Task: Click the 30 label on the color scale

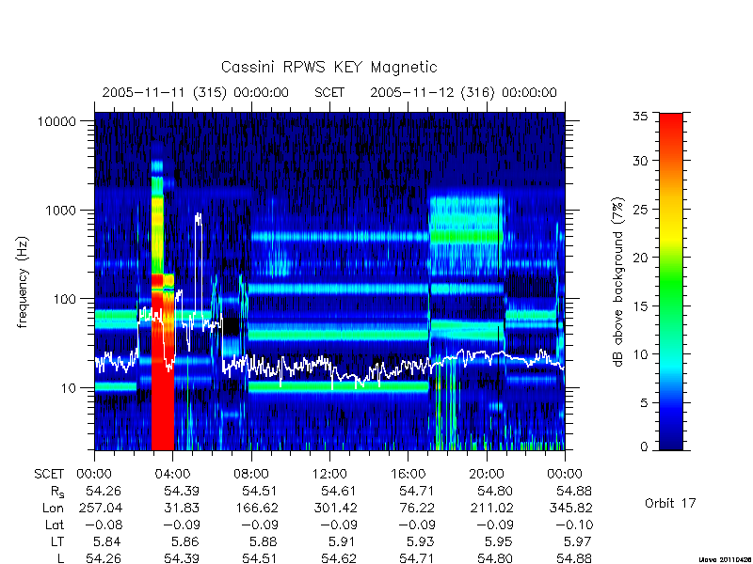Action: pos(640,161)
